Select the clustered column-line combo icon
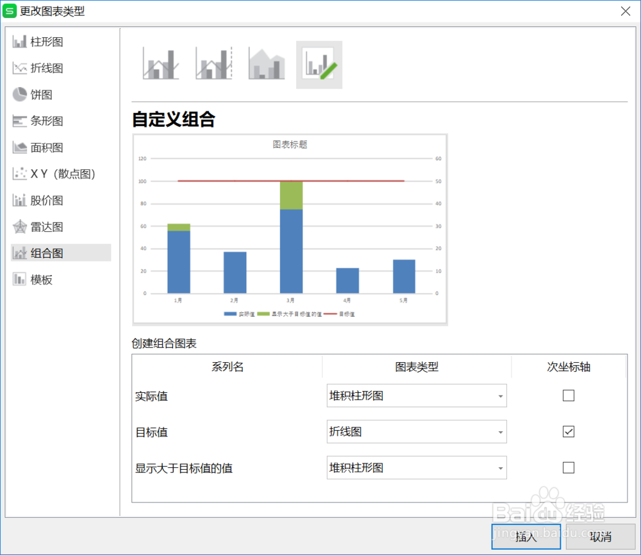 click(161, 64)
